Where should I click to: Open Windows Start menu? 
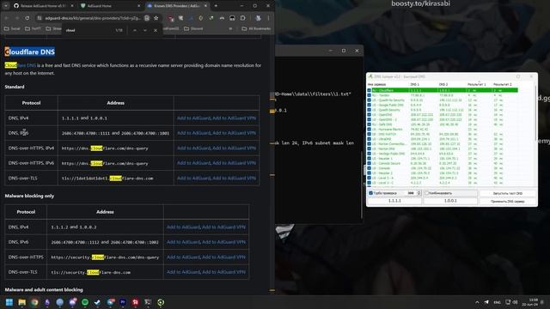9,302
